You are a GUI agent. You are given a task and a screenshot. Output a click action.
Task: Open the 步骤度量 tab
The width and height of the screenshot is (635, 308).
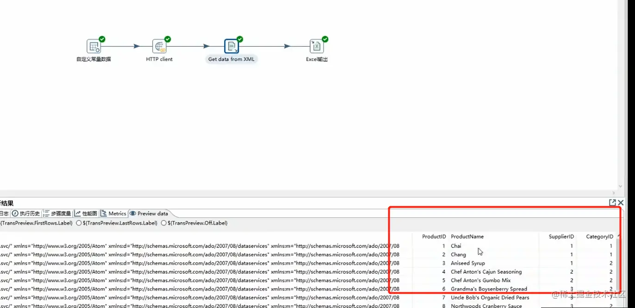(57, 214)
